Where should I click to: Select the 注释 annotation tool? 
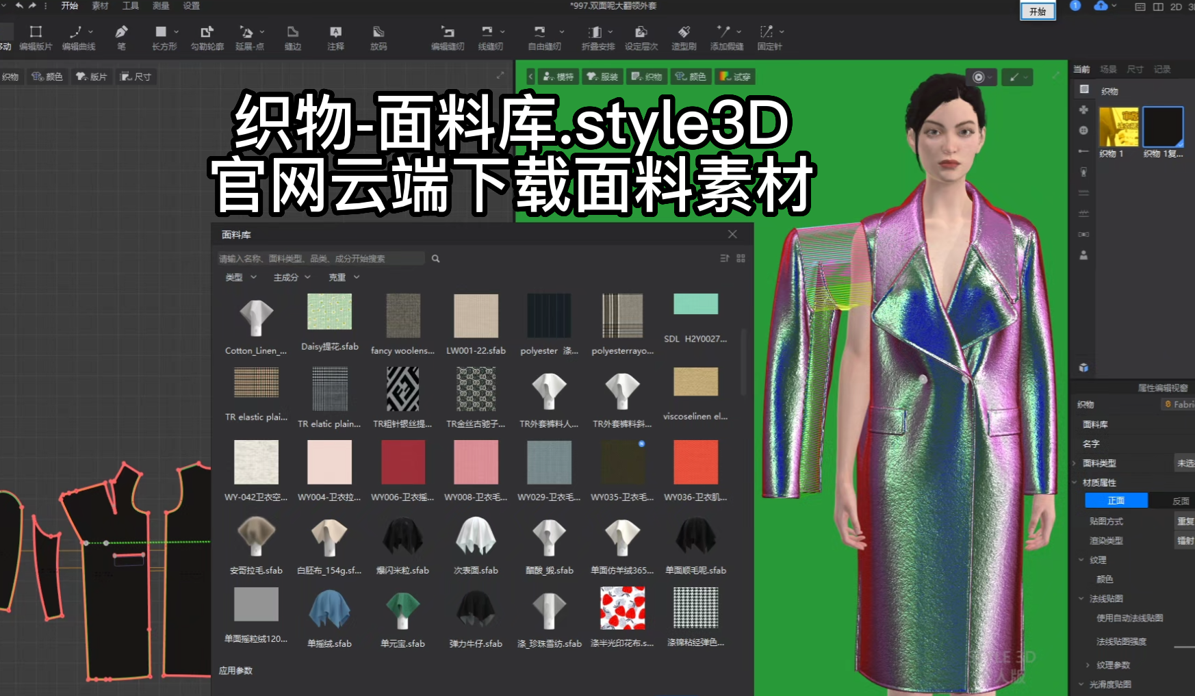click(335, 38)
